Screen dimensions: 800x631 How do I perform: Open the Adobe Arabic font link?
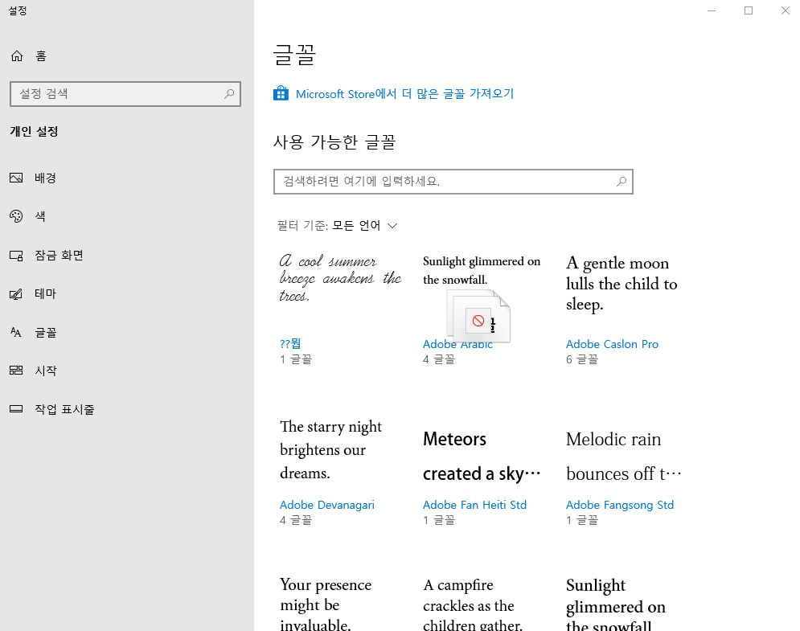[x=457, y=344]
